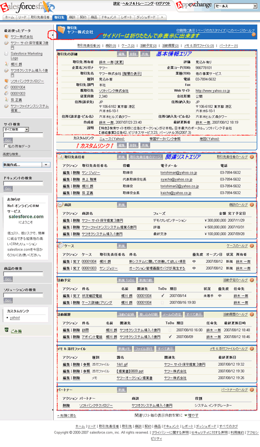Viewport: 260px width, 447px height.
Task: Collapse the sidebar using the arrow handle near the top
Action: (53, 35)
